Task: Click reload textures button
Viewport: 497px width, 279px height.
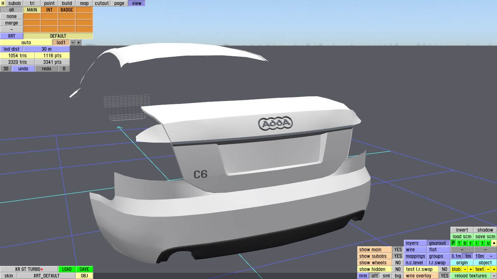Action: [x=471, y=276]
